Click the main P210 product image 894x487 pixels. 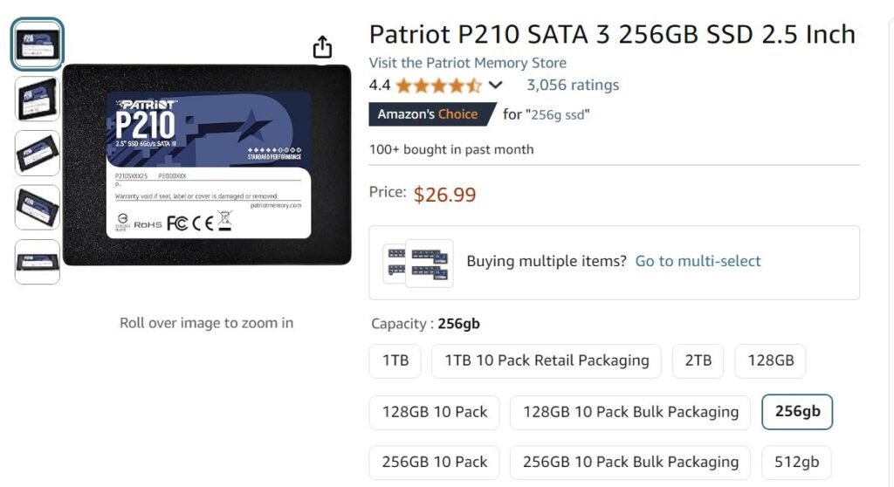point(207,164)
